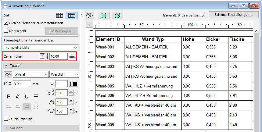Click the vertical scrollbar of the table
The height and width of the screenshot is (132, 262).
tap(256, 80)
